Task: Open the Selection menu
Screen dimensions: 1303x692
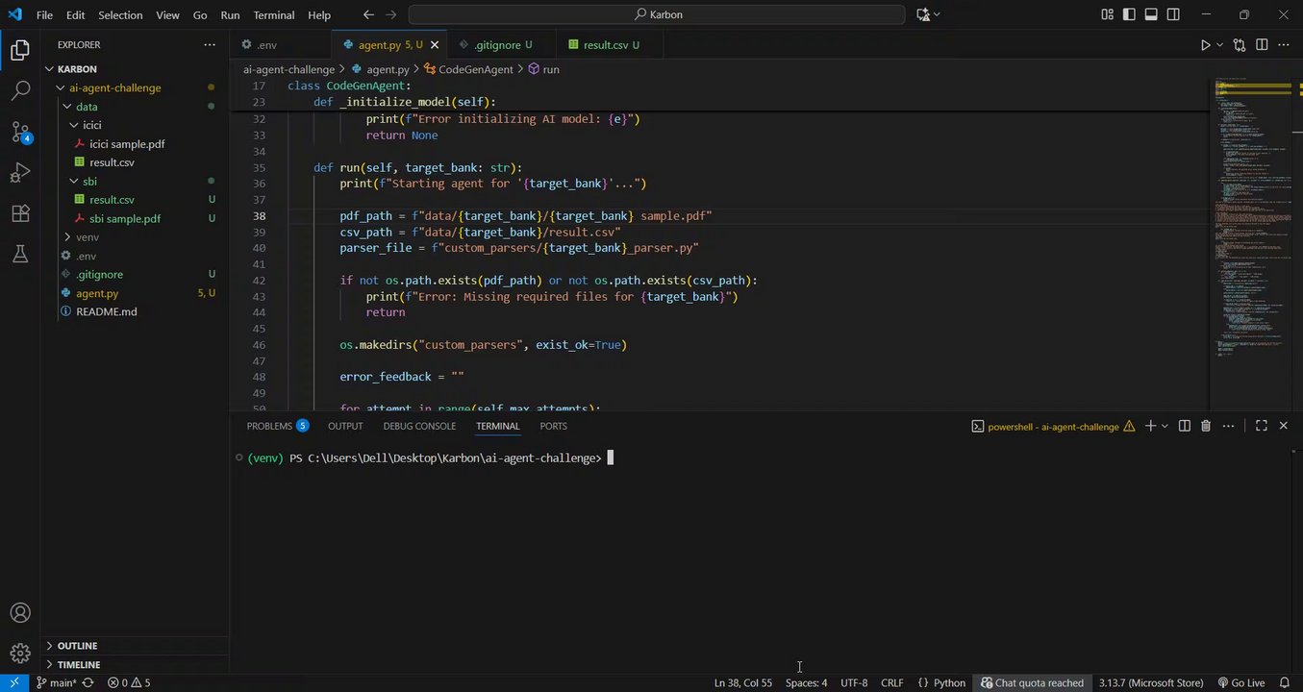Action: click(x=120, y=14)
